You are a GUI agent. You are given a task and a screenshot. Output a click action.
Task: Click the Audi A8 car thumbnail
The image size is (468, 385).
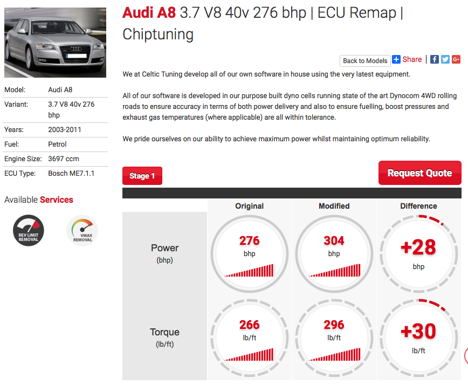[55, 43]
